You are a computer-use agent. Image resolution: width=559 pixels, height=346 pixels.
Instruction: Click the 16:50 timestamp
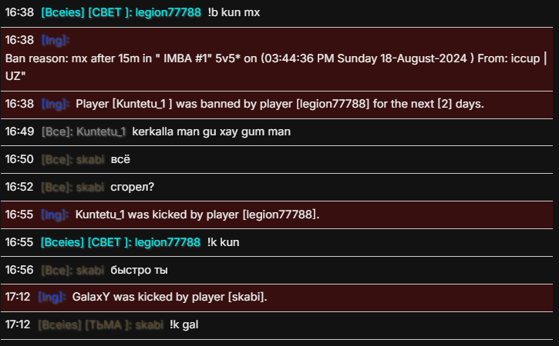pyautogui.click(x=19, y=159)
